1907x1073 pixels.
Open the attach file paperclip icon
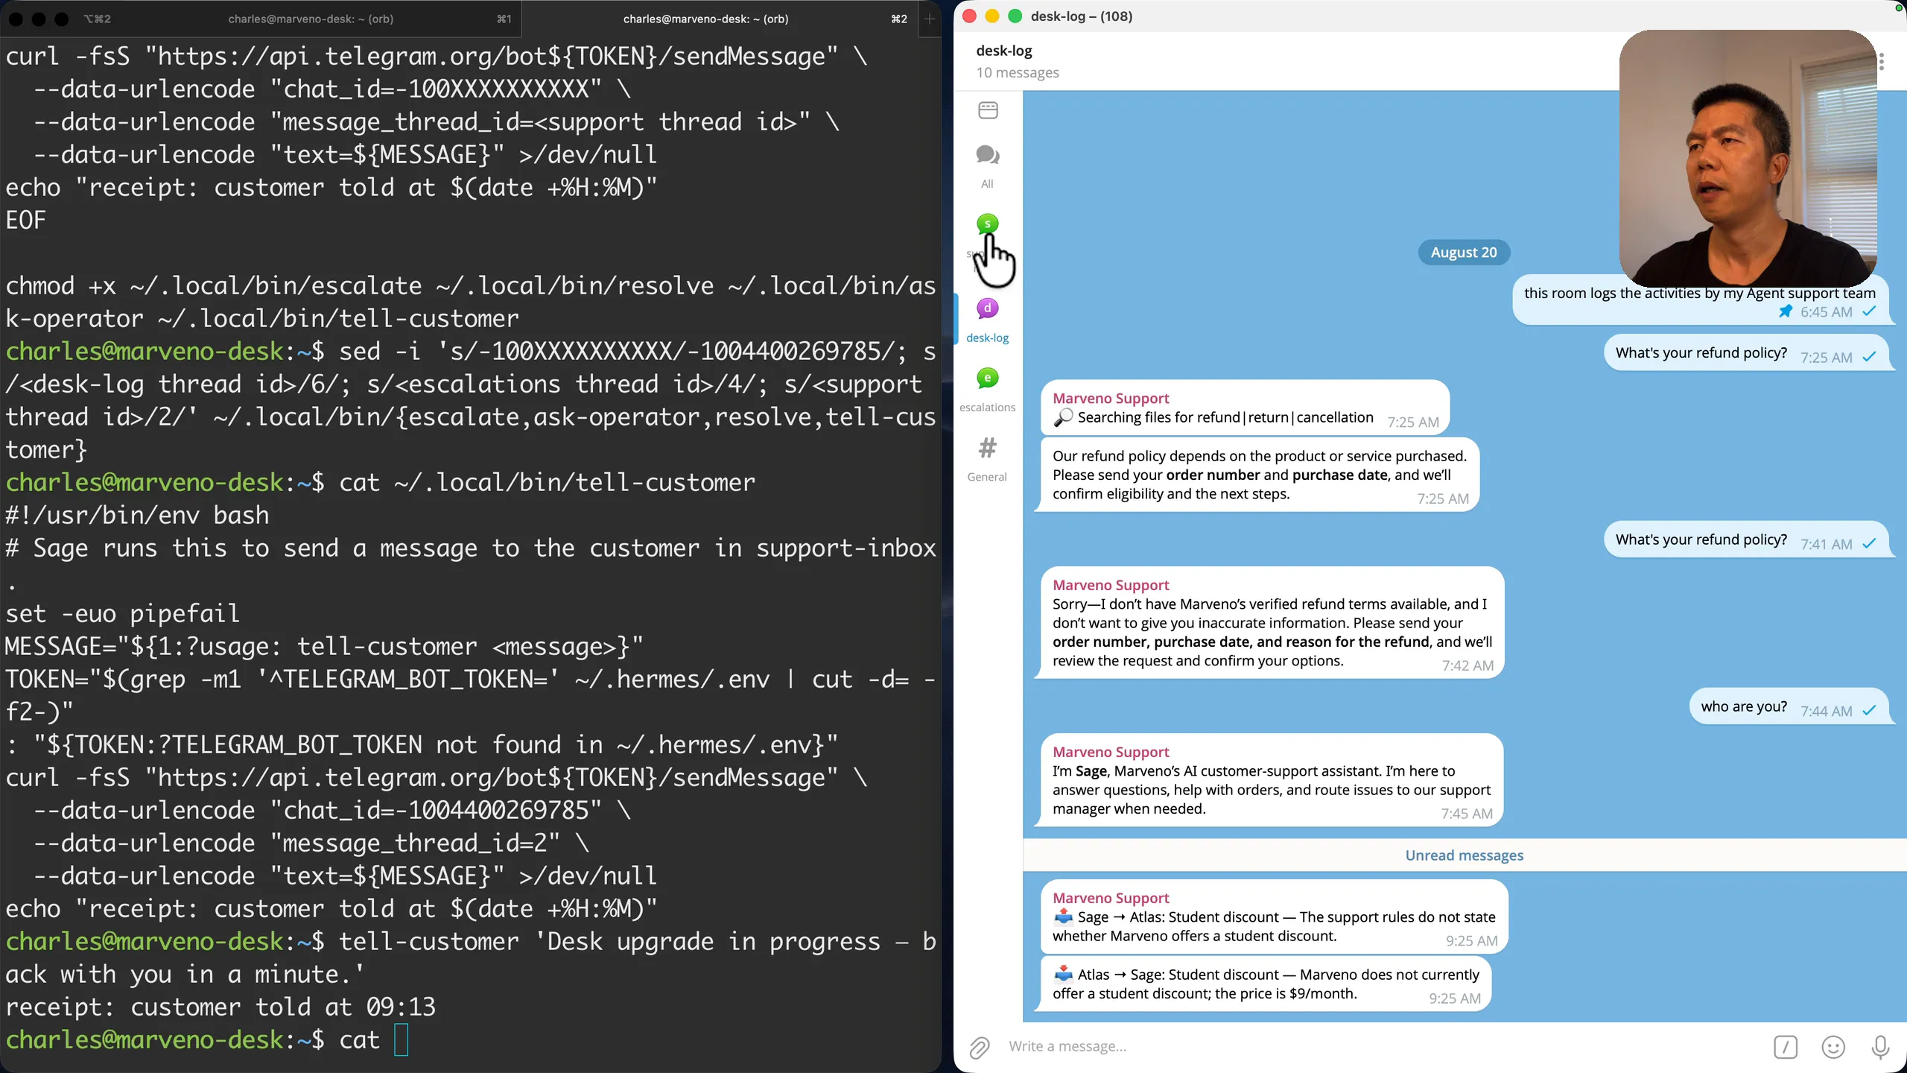point(980,1047)
